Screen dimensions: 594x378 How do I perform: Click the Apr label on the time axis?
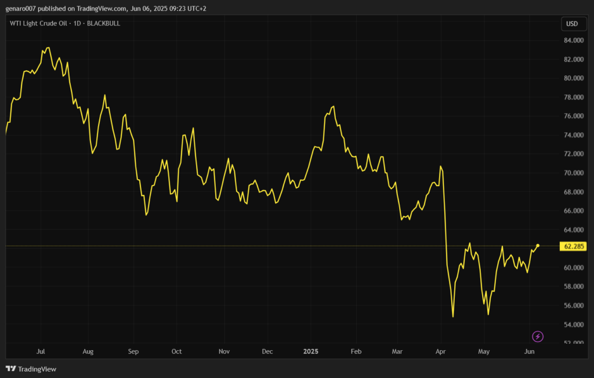click(x=440, y=351)
